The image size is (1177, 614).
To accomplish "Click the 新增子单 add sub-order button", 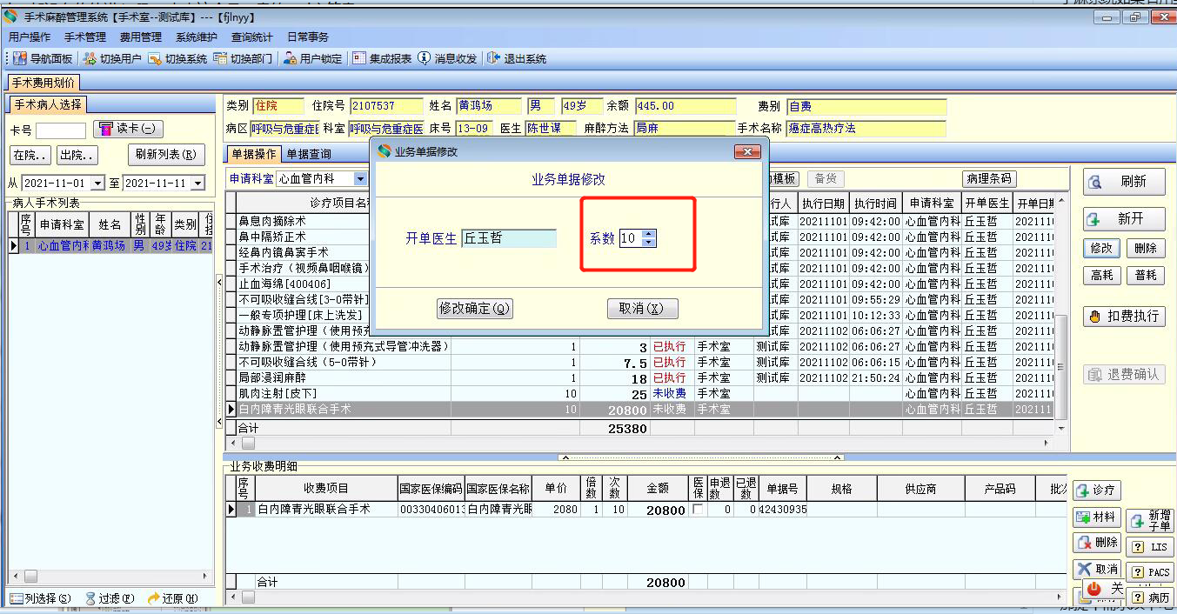I will (x=1150, y=521).
